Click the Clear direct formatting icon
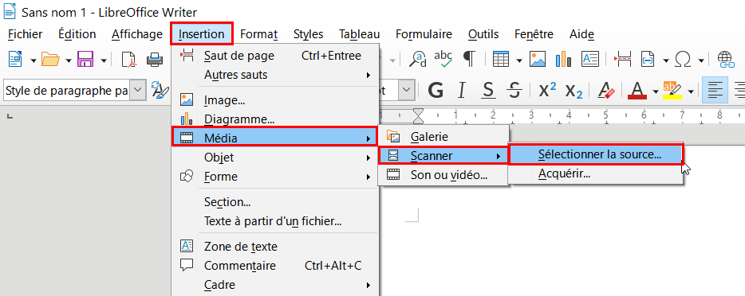The height and width of the screenshot is (296, 745). [605, 89]
